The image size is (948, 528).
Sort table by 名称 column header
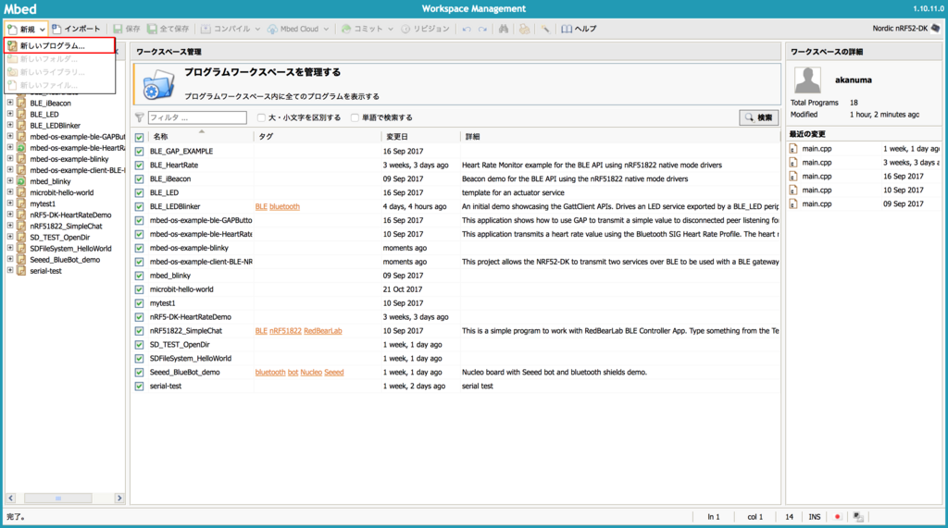pyautogui.click(x=201, y=137)
